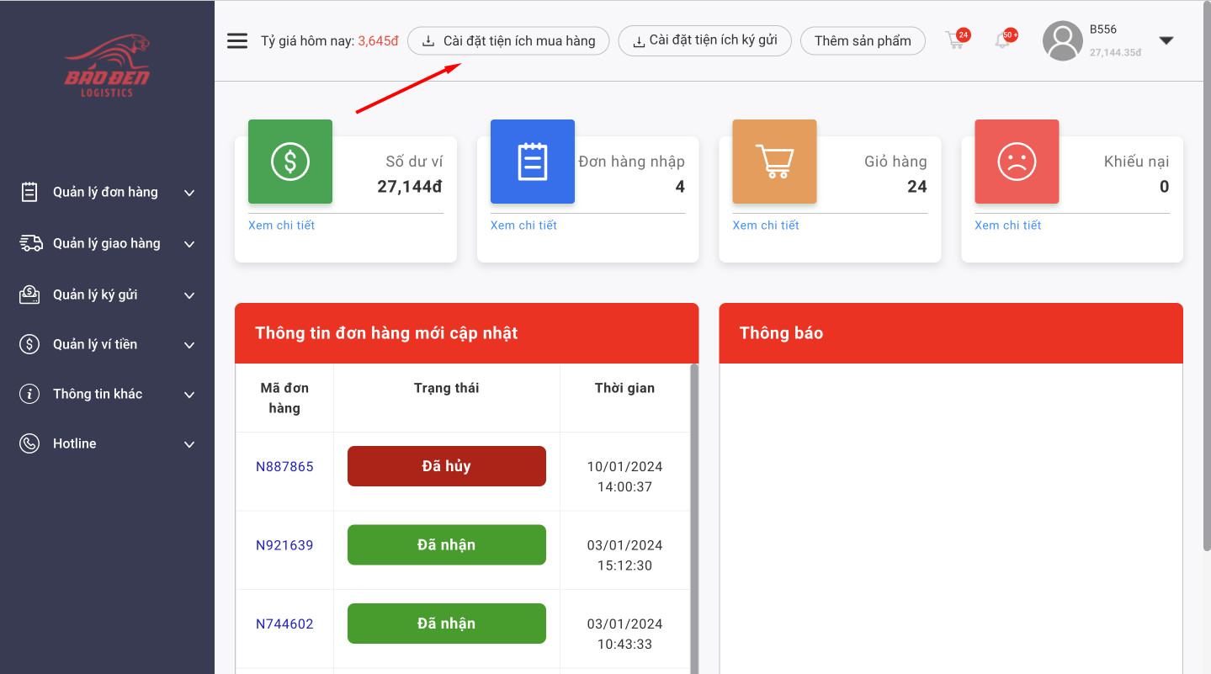
Task: Click Cài đặt tiện ích ký gửi button
Action: 704,40
